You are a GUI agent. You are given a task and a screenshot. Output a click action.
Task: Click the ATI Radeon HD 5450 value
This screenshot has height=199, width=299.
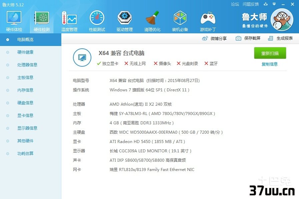tap(147, 142)
